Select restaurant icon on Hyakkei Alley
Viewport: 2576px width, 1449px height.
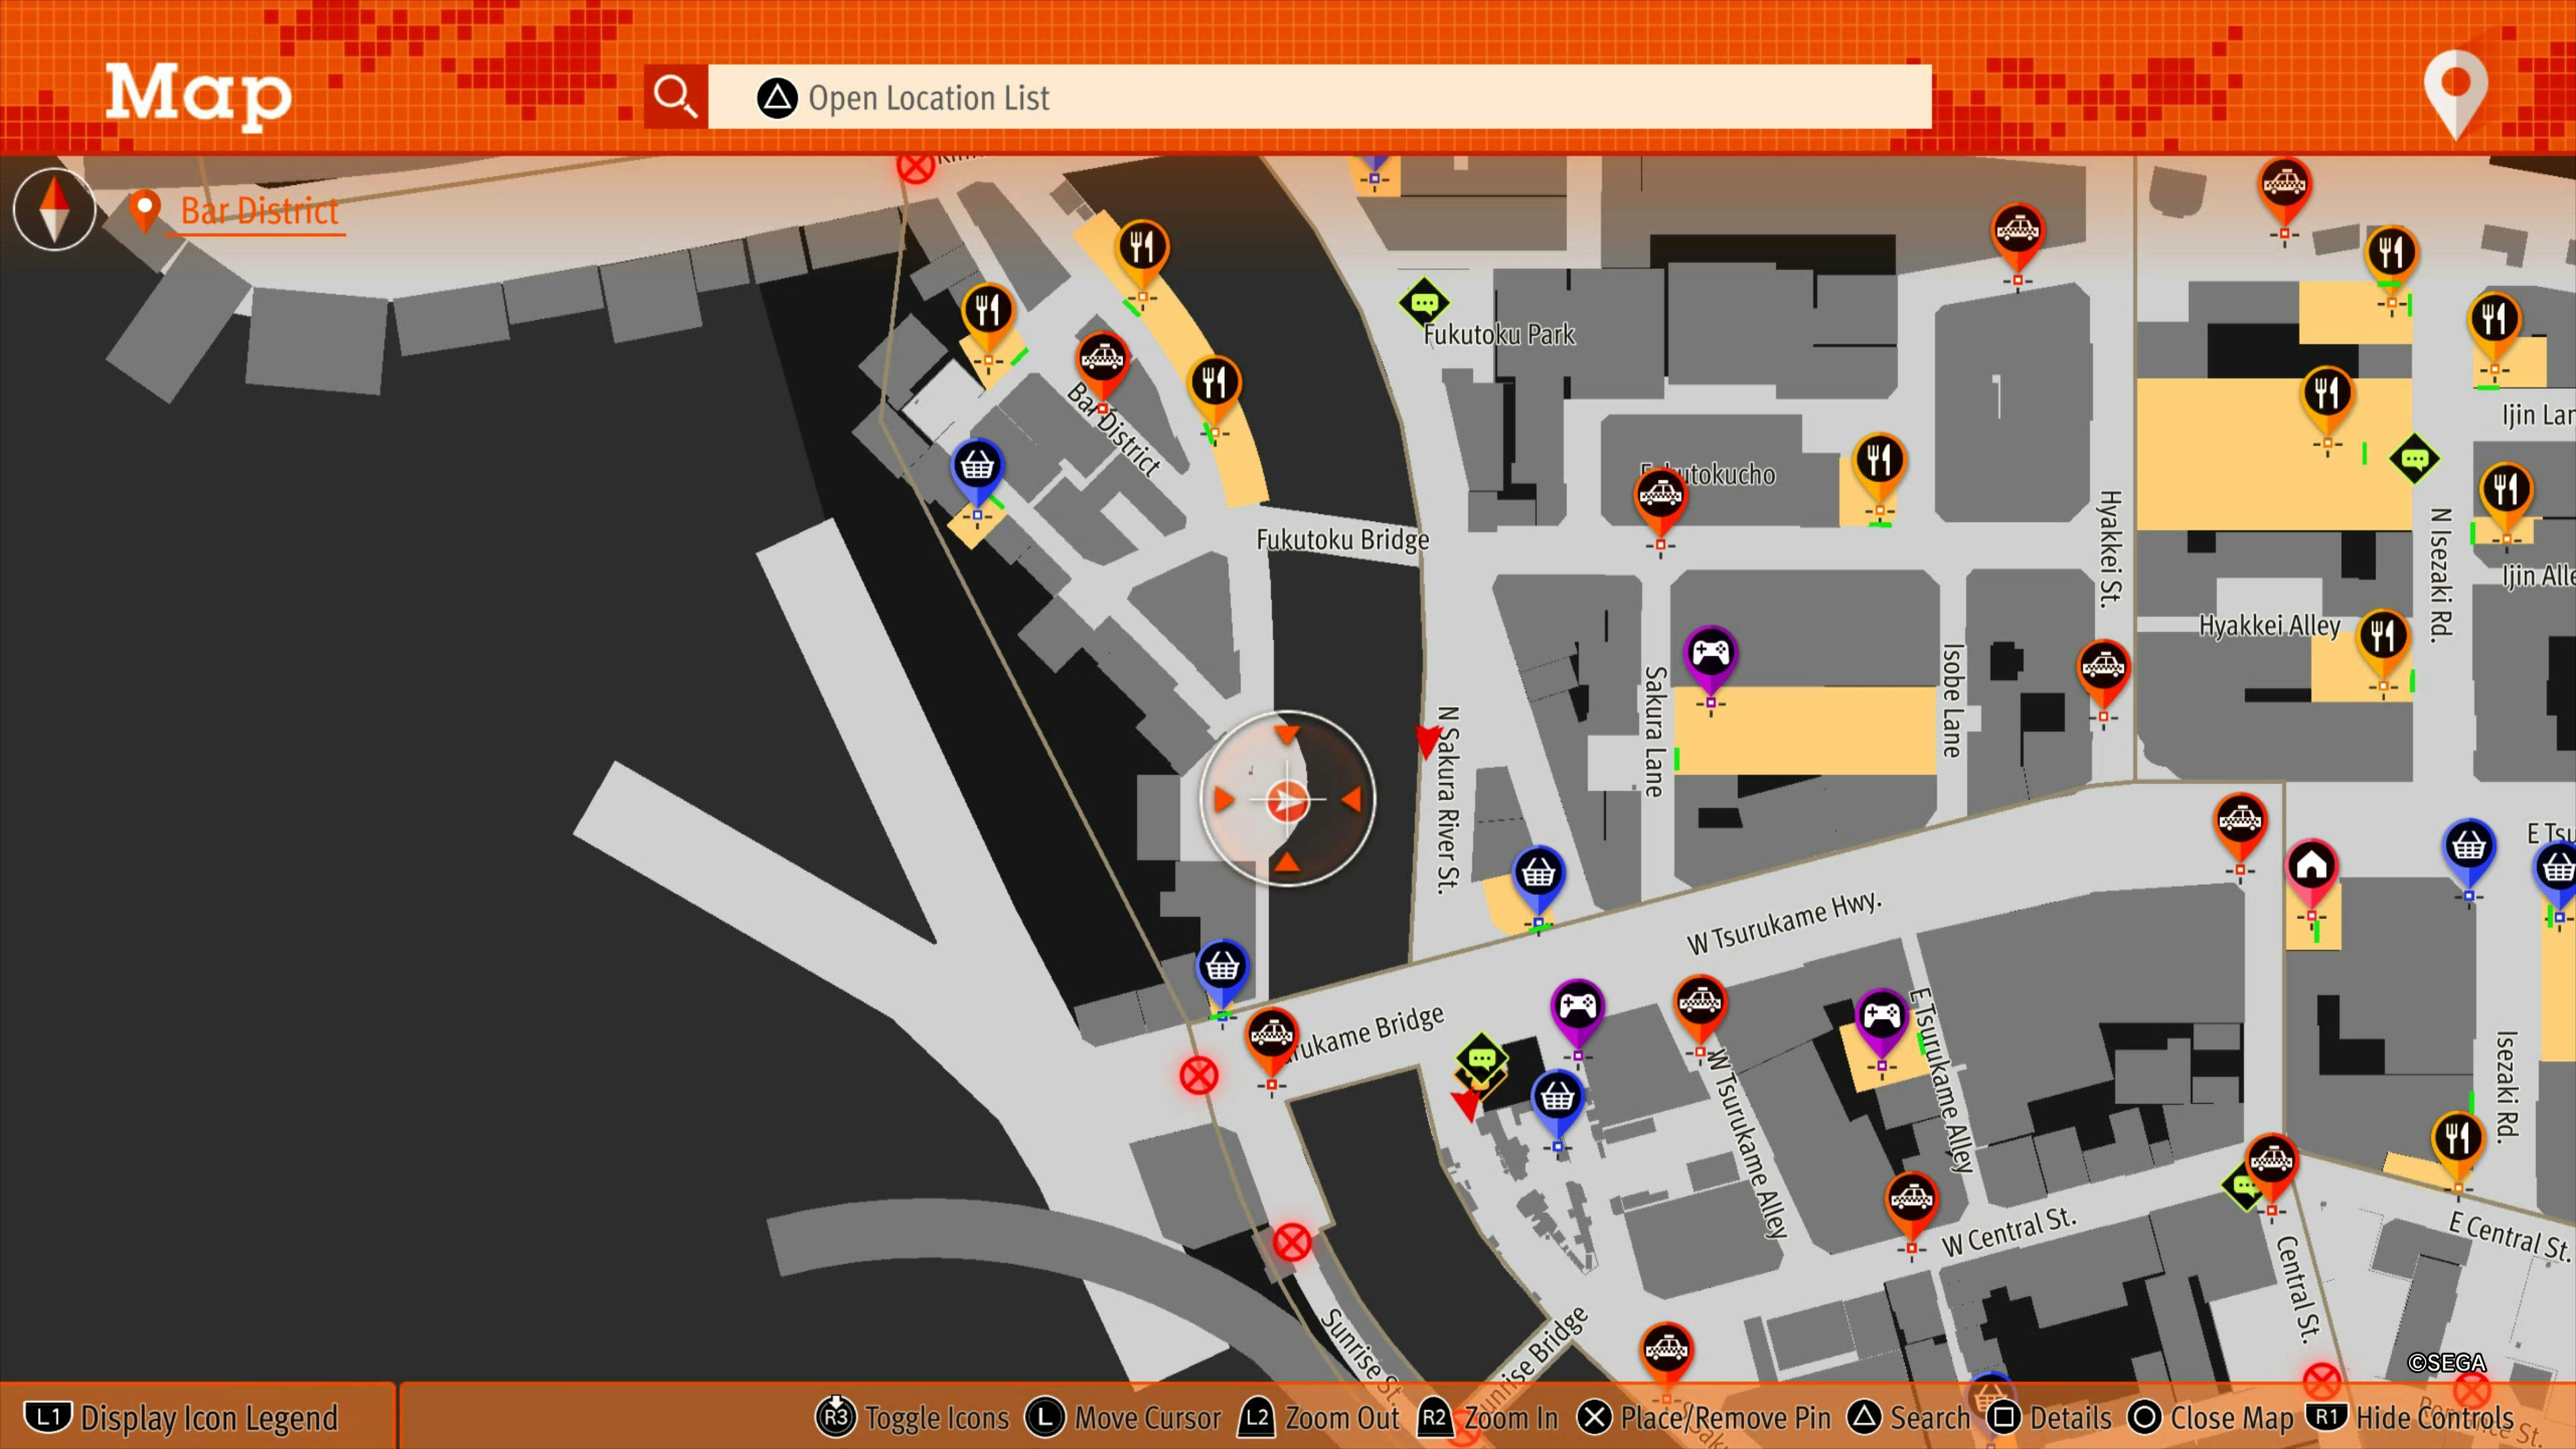pyautogui.click(x=2382, y=636)
